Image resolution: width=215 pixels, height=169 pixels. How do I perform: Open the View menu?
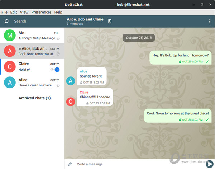click(x=24, y=12)
